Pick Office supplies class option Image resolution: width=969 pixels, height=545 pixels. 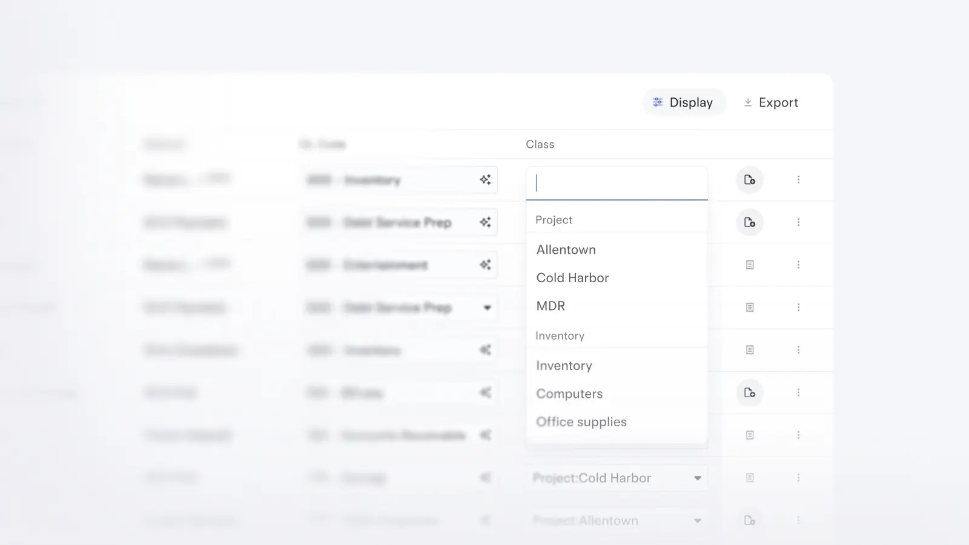[581, 422]
